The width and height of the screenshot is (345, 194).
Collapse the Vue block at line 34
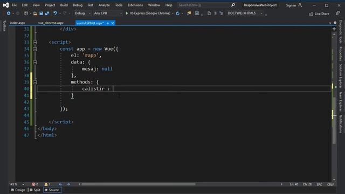pyautogui.click(x=34, y=49)
